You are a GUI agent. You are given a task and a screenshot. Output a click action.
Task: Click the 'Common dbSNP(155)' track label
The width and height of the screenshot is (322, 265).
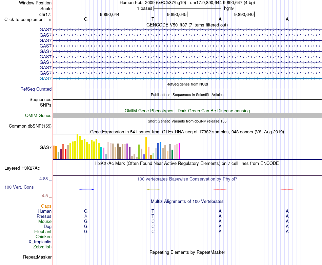coord(30,126)
